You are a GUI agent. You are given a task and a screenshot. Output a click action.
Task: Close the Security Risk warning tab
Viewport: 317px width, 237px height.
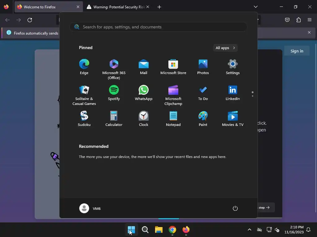(x=148, y=7)
